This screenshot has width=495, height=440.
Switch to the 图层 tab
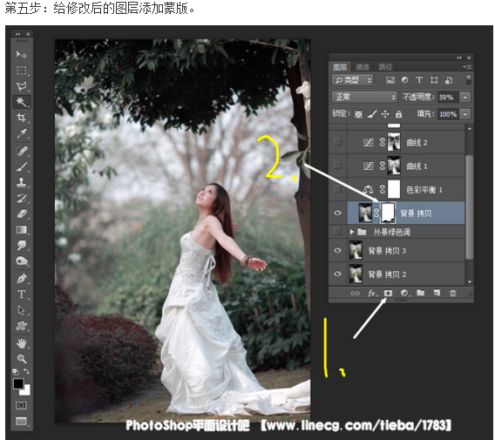340,67
